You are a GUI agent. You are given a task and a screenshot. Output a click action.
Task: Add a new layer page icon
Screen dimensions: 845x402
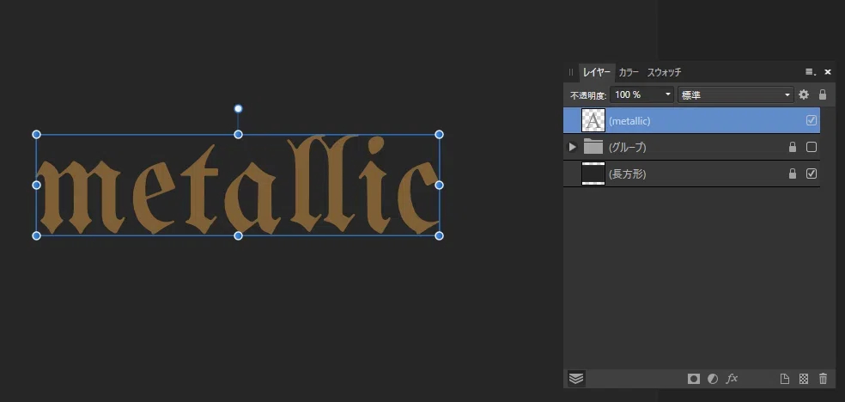(785, 379)
